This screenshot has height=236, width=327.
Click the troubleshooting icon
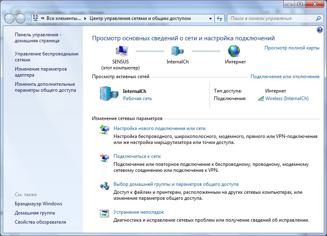104,213
